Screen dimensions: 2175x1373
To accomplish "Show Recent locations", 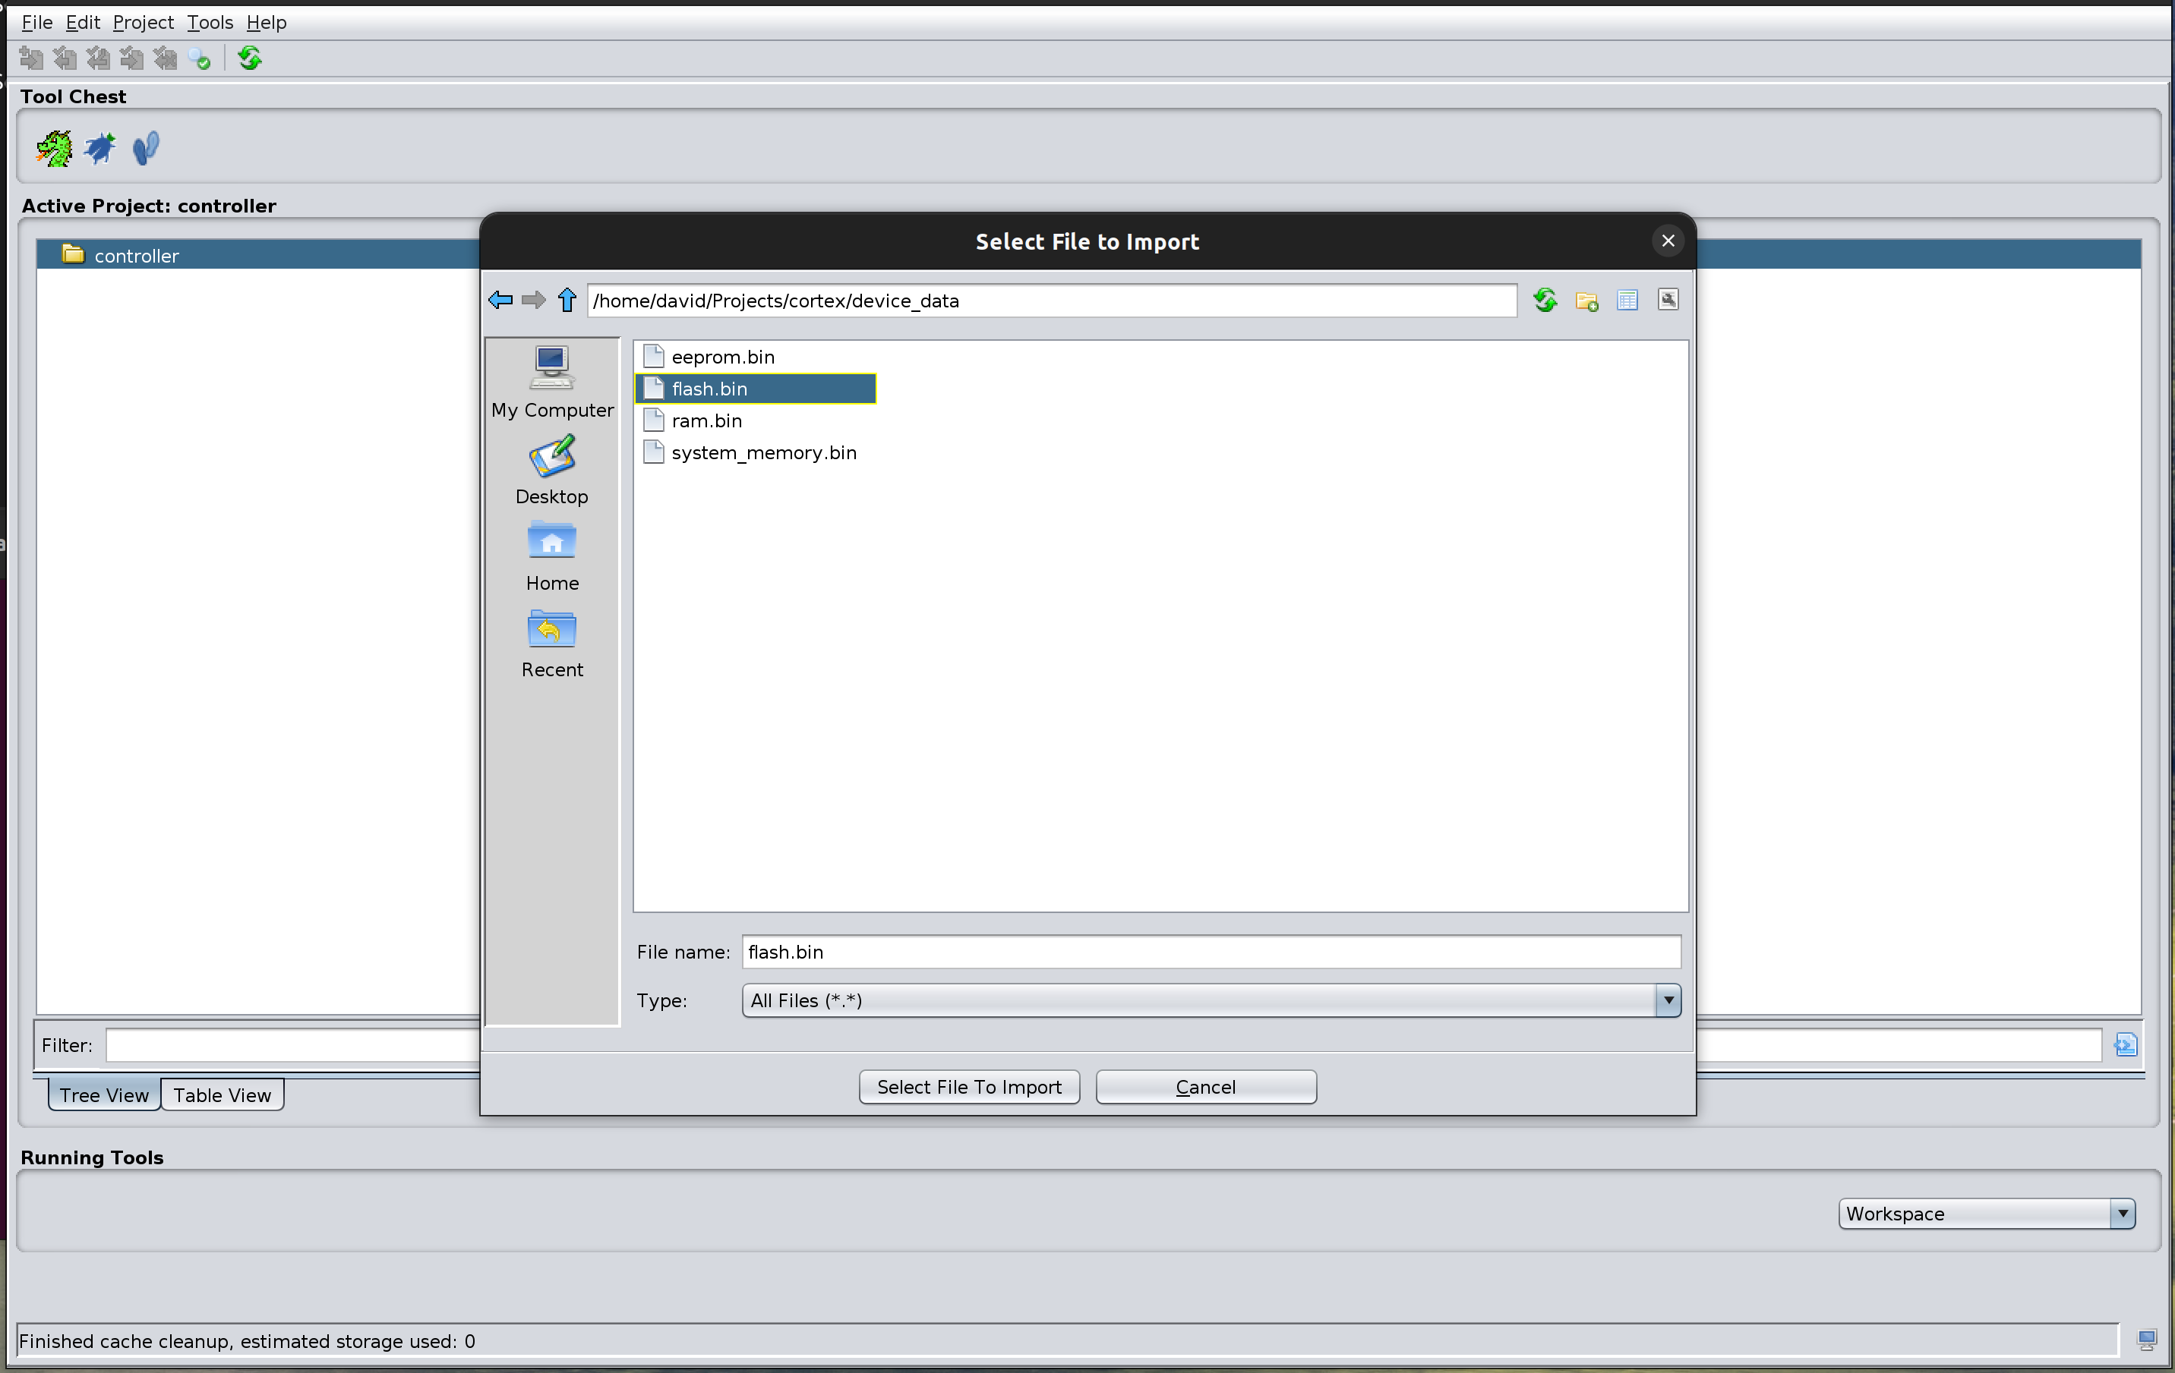I will 552,643.
